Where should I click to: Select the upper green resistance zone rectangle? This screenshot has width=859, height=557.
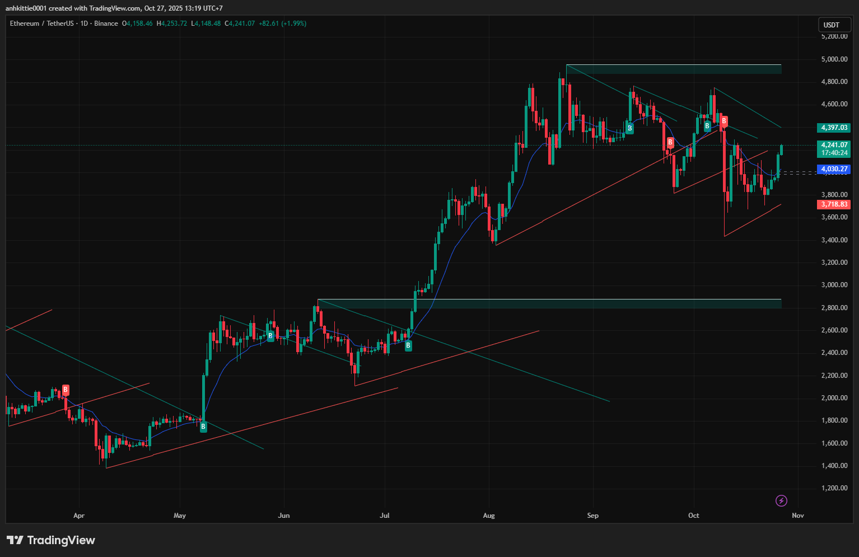673,69
